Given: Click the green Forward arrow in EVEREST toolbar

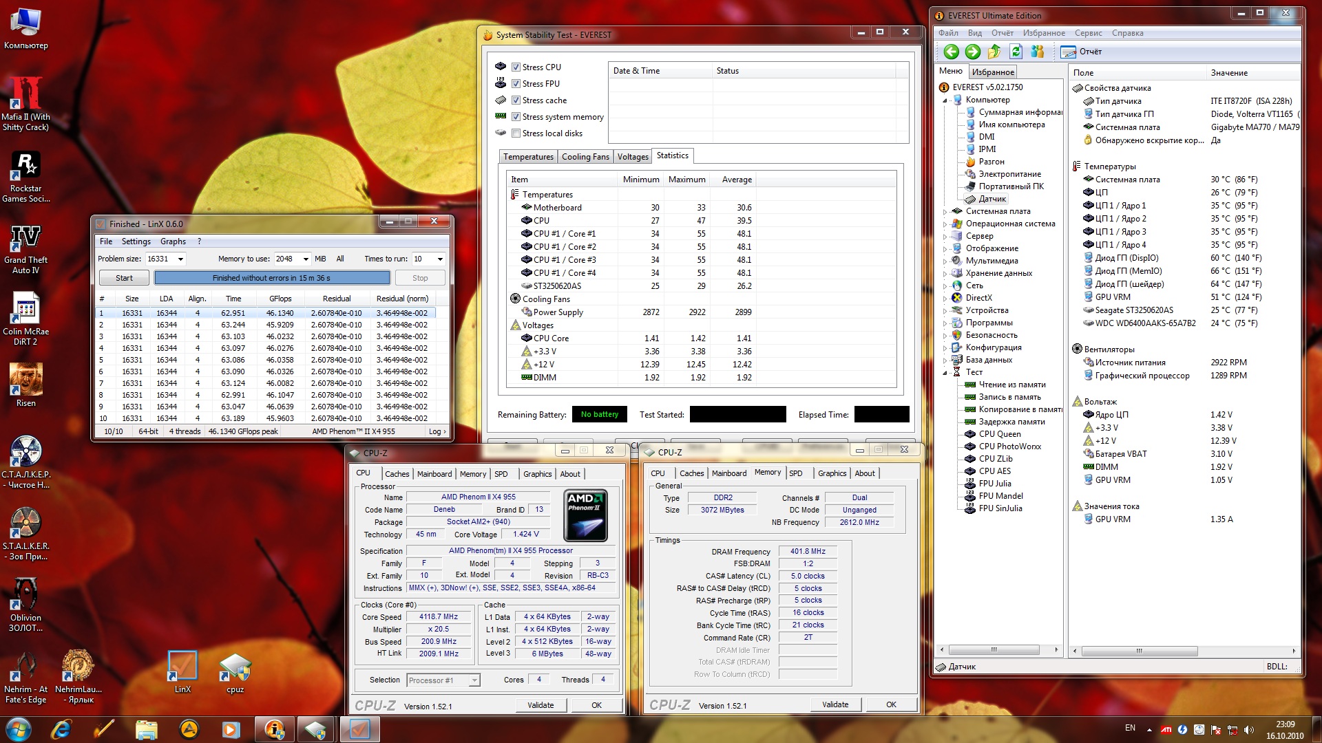Looking at the screenshot, I should [x=972, y=52].
